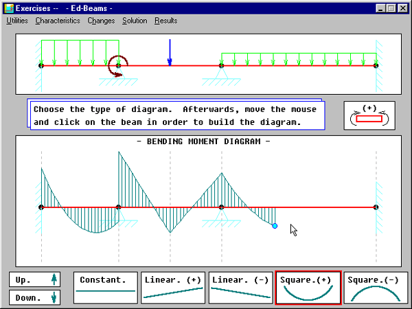Open the Results menu
The width and height of the screenshot is (412, 309).
[165, 21]
